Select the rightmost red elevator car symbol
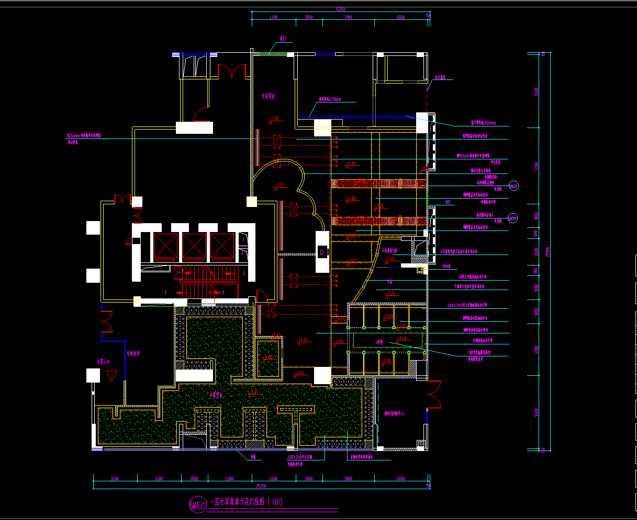This screenshot has height=520, width=637. 222,247
